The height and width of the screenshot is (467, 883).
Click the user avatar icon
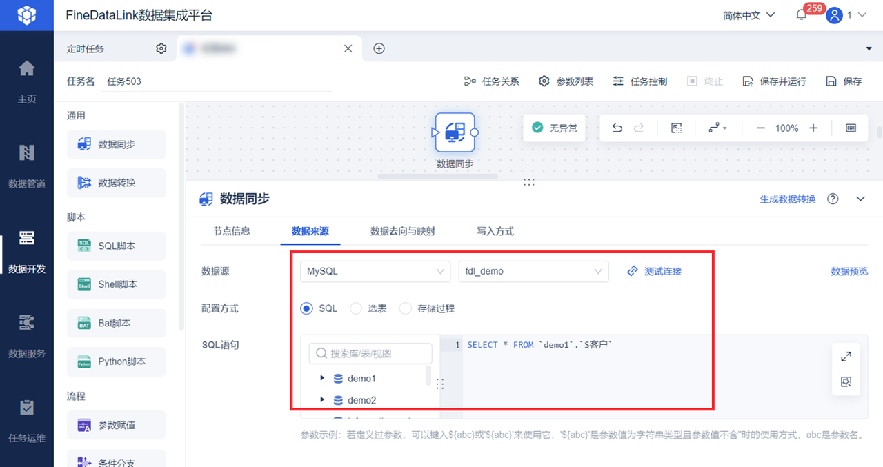[835, 15]
